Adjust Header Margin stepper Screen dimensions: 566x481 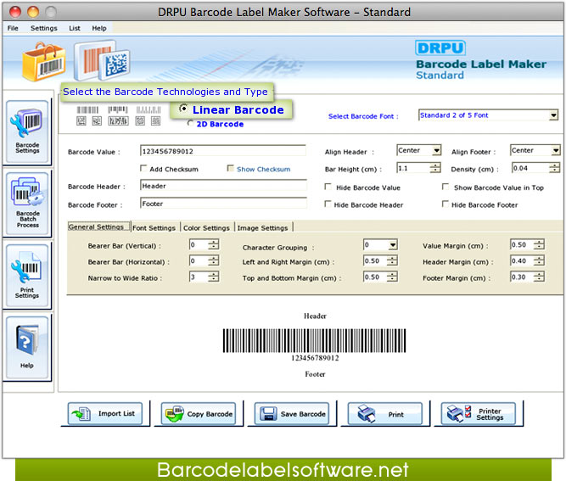coord(539,260)
